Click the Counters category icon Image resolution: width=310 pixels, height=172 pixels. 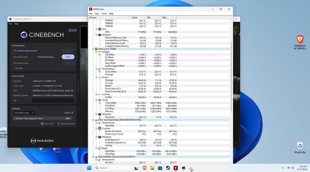[x=100, y=128]
